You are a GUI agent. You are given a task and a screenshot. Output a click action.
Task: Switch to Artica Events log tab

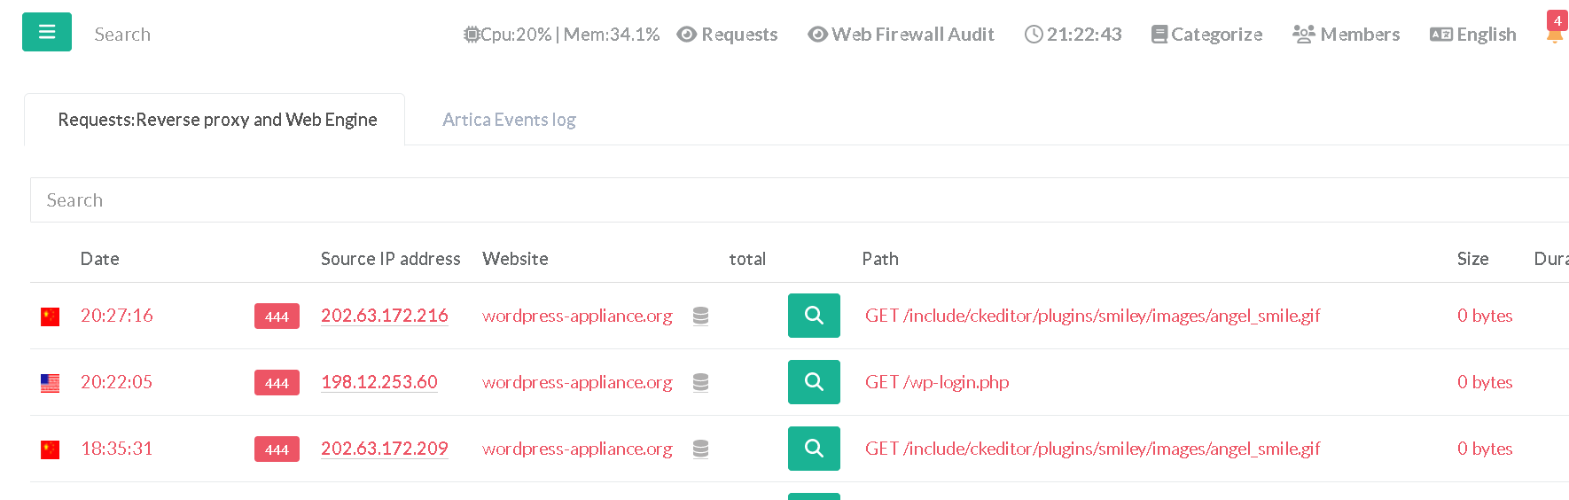pyautogui.click(x=509, y=120)
